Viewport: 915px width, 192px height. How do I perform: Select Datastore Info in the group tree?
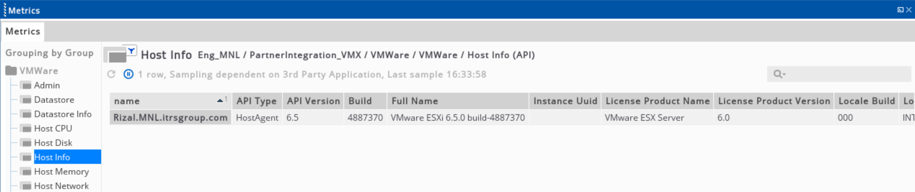[x=62, y=114]
